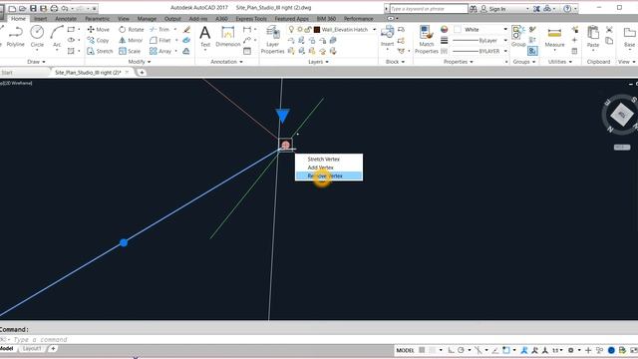Screen dimensions: 638x359
Task: Expand the Properties panel dropdown
Action: [x=459, y=62]
